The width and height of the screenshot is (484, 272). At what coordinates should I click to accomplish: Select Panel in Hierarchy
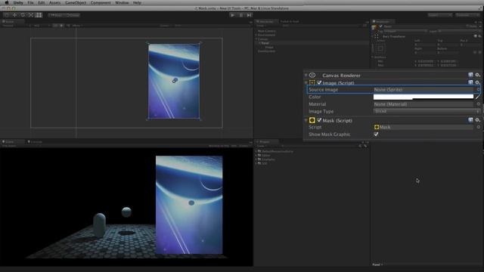click(x=265, y=43)
